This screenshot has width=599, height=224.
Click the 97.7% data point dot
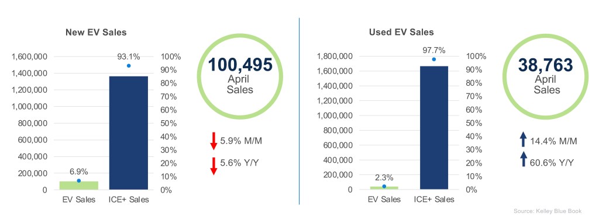click(x=434, y=60)
